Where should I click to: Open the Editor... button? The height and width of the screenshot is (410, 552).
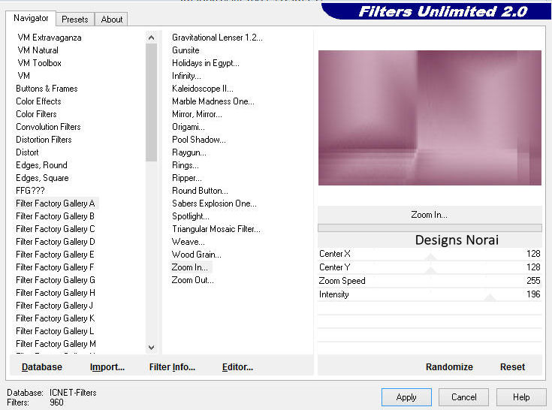[x=237, y=366]
